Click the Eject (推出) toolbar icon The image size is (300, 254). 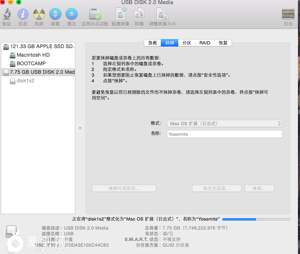tap(72, 14)
